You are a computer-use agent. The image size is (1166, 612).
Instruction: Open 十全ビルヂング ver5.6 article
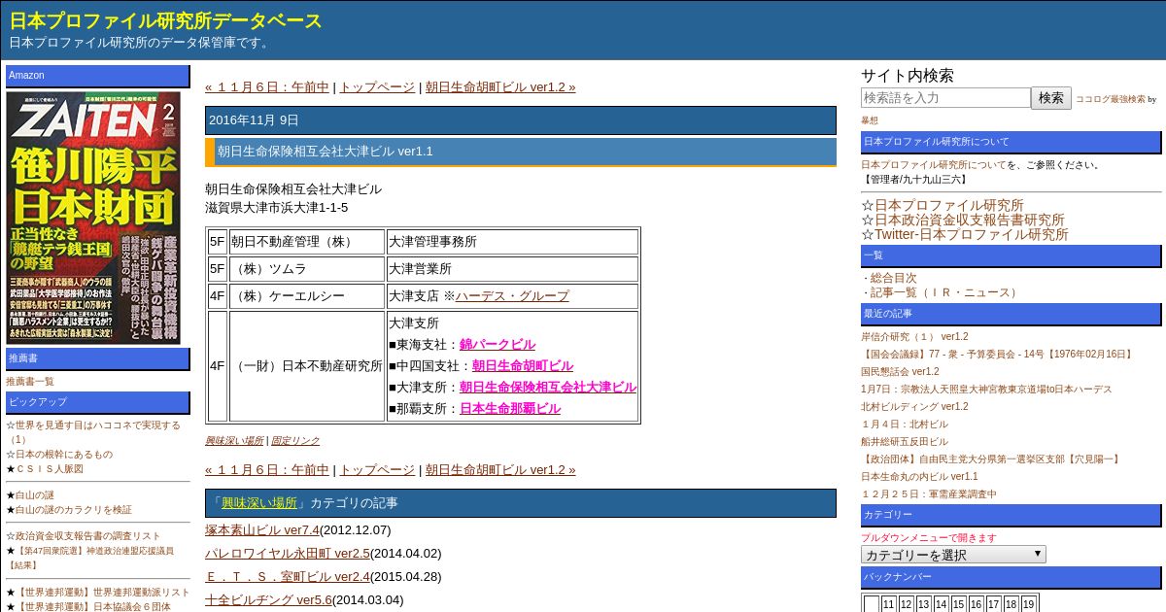268,599
